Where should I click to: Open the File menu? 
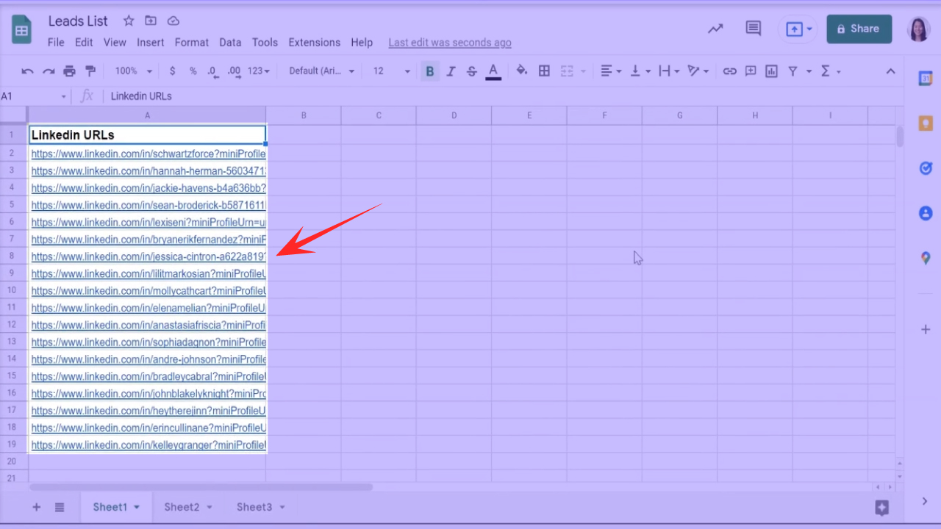pos(56,43)
